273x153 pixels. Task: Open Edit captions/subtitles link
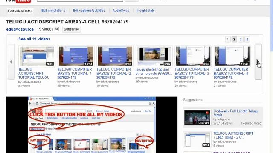point(89,11)
